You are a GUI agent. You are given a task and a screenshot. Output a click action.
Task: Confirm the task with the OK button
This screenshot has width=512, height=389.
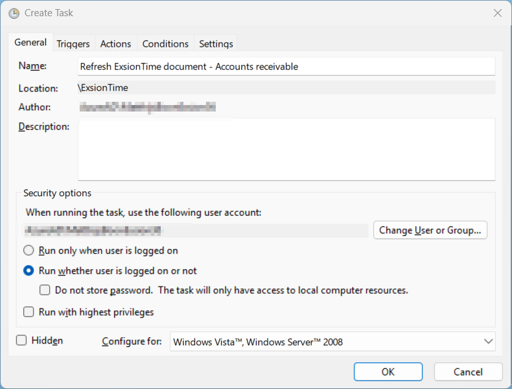click(388, 371)
